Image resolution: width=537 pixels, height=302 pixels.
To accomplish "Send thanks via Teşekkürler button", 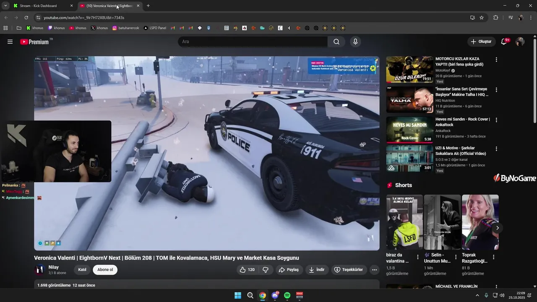I will [x=349, y=270].
